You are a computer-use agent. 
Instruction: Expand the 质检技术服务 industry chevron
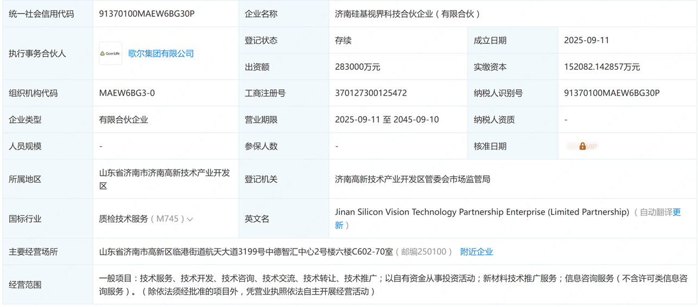[190, 219]
